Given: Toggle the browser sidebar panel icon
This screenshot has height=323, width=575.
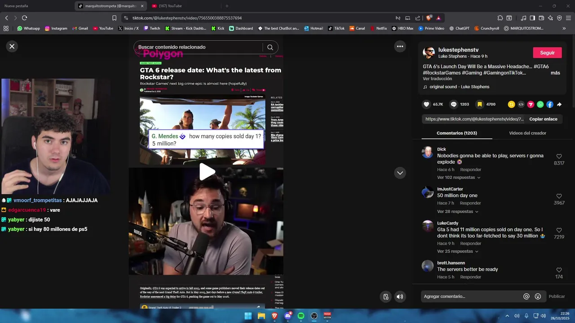Looking at the screenshot, I should (532, 18).
